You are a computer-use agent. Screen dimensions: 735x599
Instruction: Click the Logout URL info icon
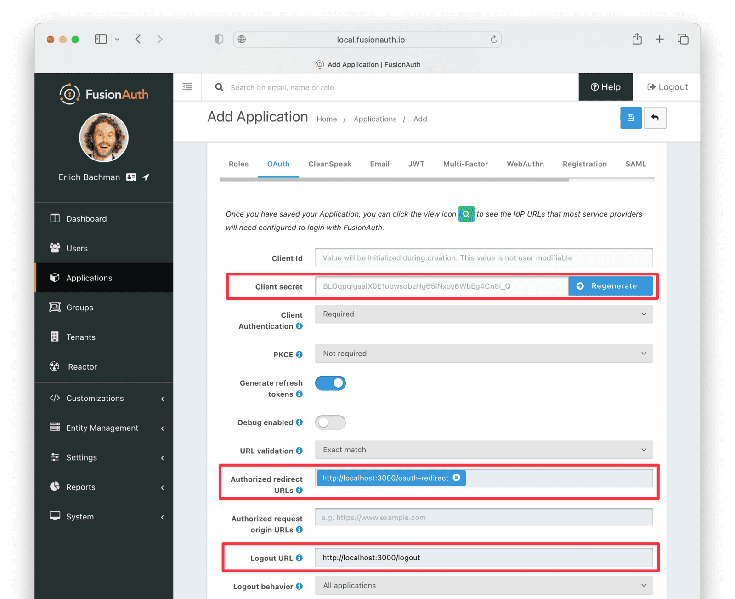pyautogui.click(x=300, y=558)
